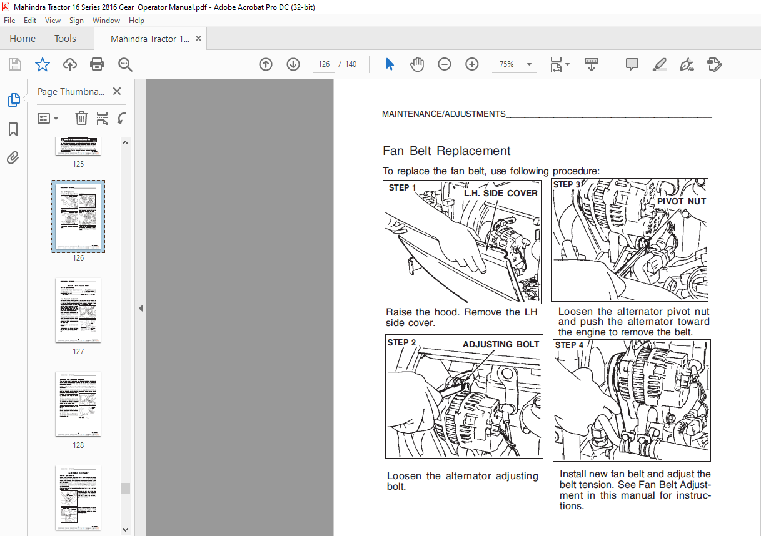
Task: Click the 'Fan Belt Replacement' heading text
Action: (x=446, y=151)
